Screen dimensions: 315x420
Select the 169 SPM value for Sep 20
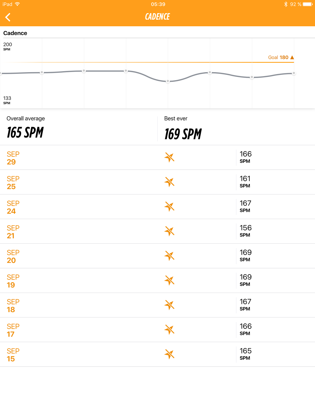(246, 256)
